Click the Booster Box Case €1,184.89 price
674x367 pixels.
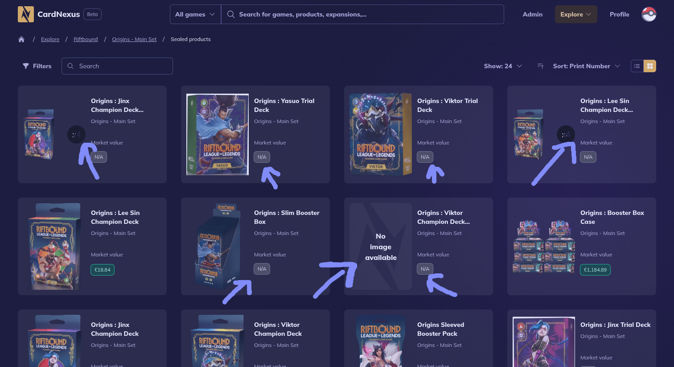pyautogui.click(x=595, y=270)
